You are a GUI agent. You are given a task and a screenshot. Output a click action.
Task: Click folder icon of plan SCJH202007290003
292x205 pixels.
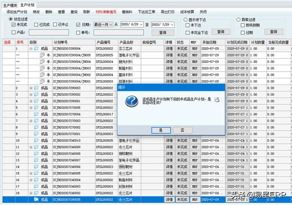[x=36, y=88]
